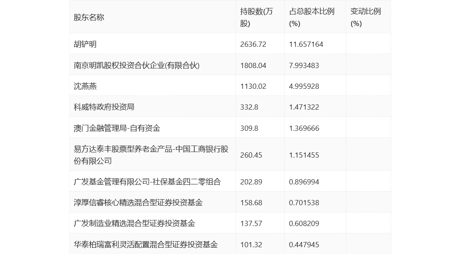The height and width of the screenshot is (254, 460).
Task: Select the percentage 1.151455
Action: click(x=304, y=155)
